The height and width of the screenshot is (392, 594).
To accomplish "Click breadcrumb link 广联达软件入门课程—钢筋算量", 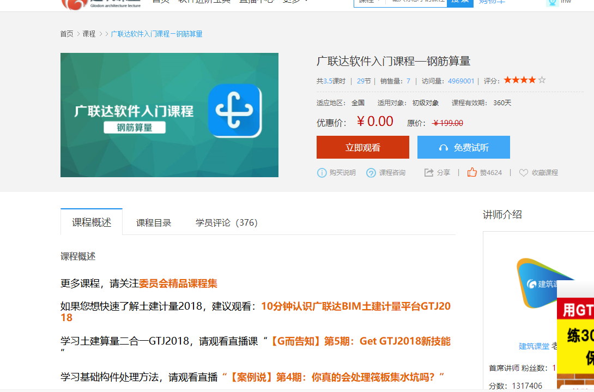I will (x=156, y=34).
